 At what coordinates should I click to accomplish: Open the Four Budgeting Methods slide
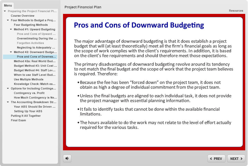pyautogui.click(x=31, y=25)
